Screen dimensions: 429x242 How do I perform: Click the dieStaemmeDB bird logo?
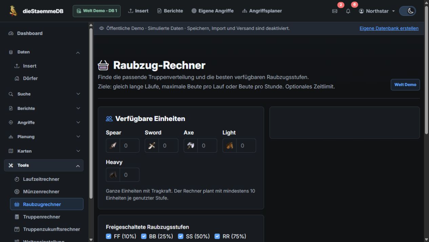(13, 11)
